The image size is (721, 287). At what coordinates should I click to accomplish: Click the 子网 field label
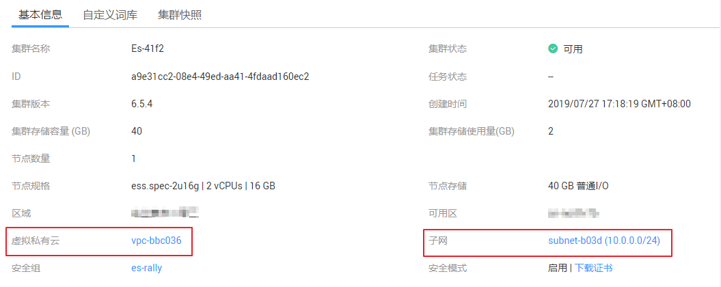pyautogui.click(x=437, y=241)
